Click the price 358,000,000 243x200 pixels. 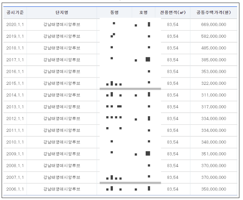click(214, 189)
